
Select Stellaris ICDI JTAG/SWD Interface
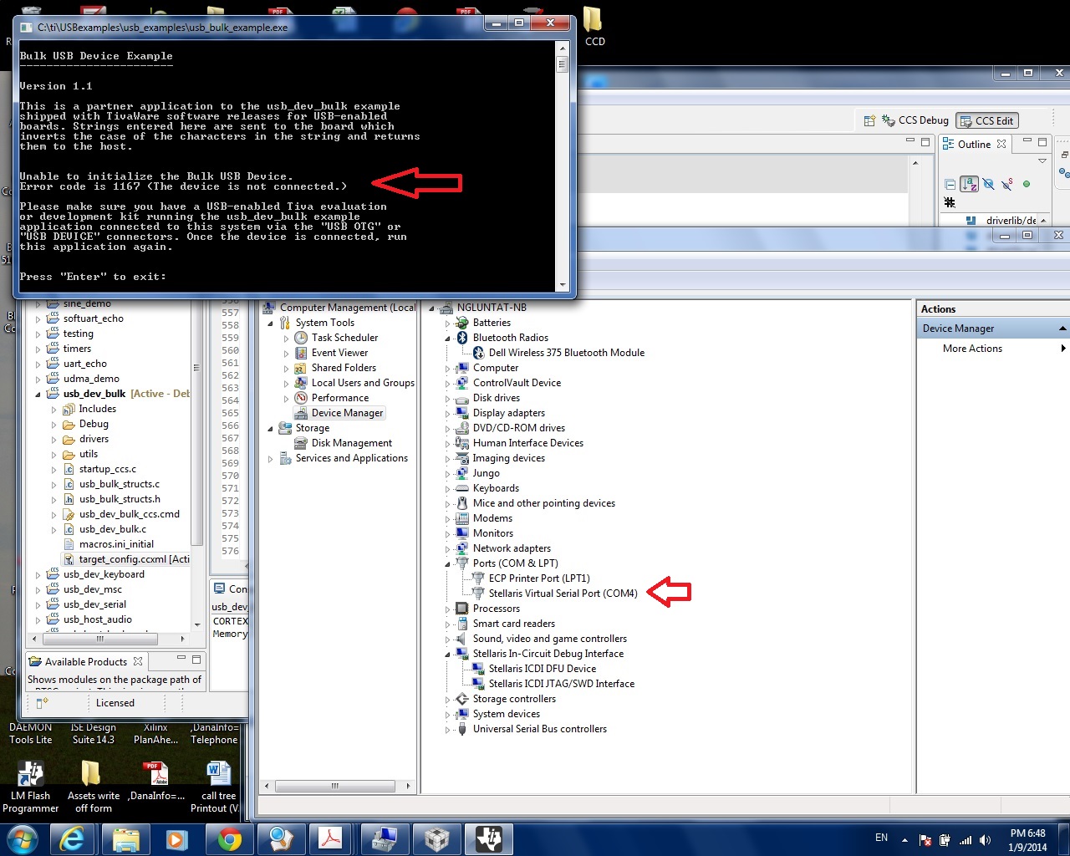click(x=561, y=684)
